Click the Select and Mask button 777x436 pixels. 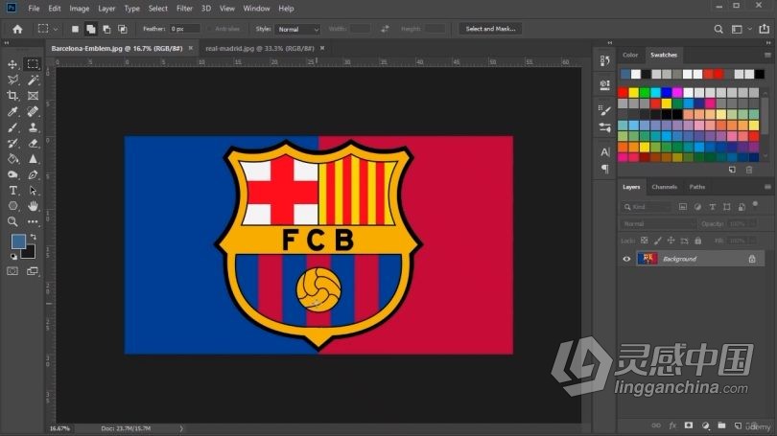click(490, 29)
